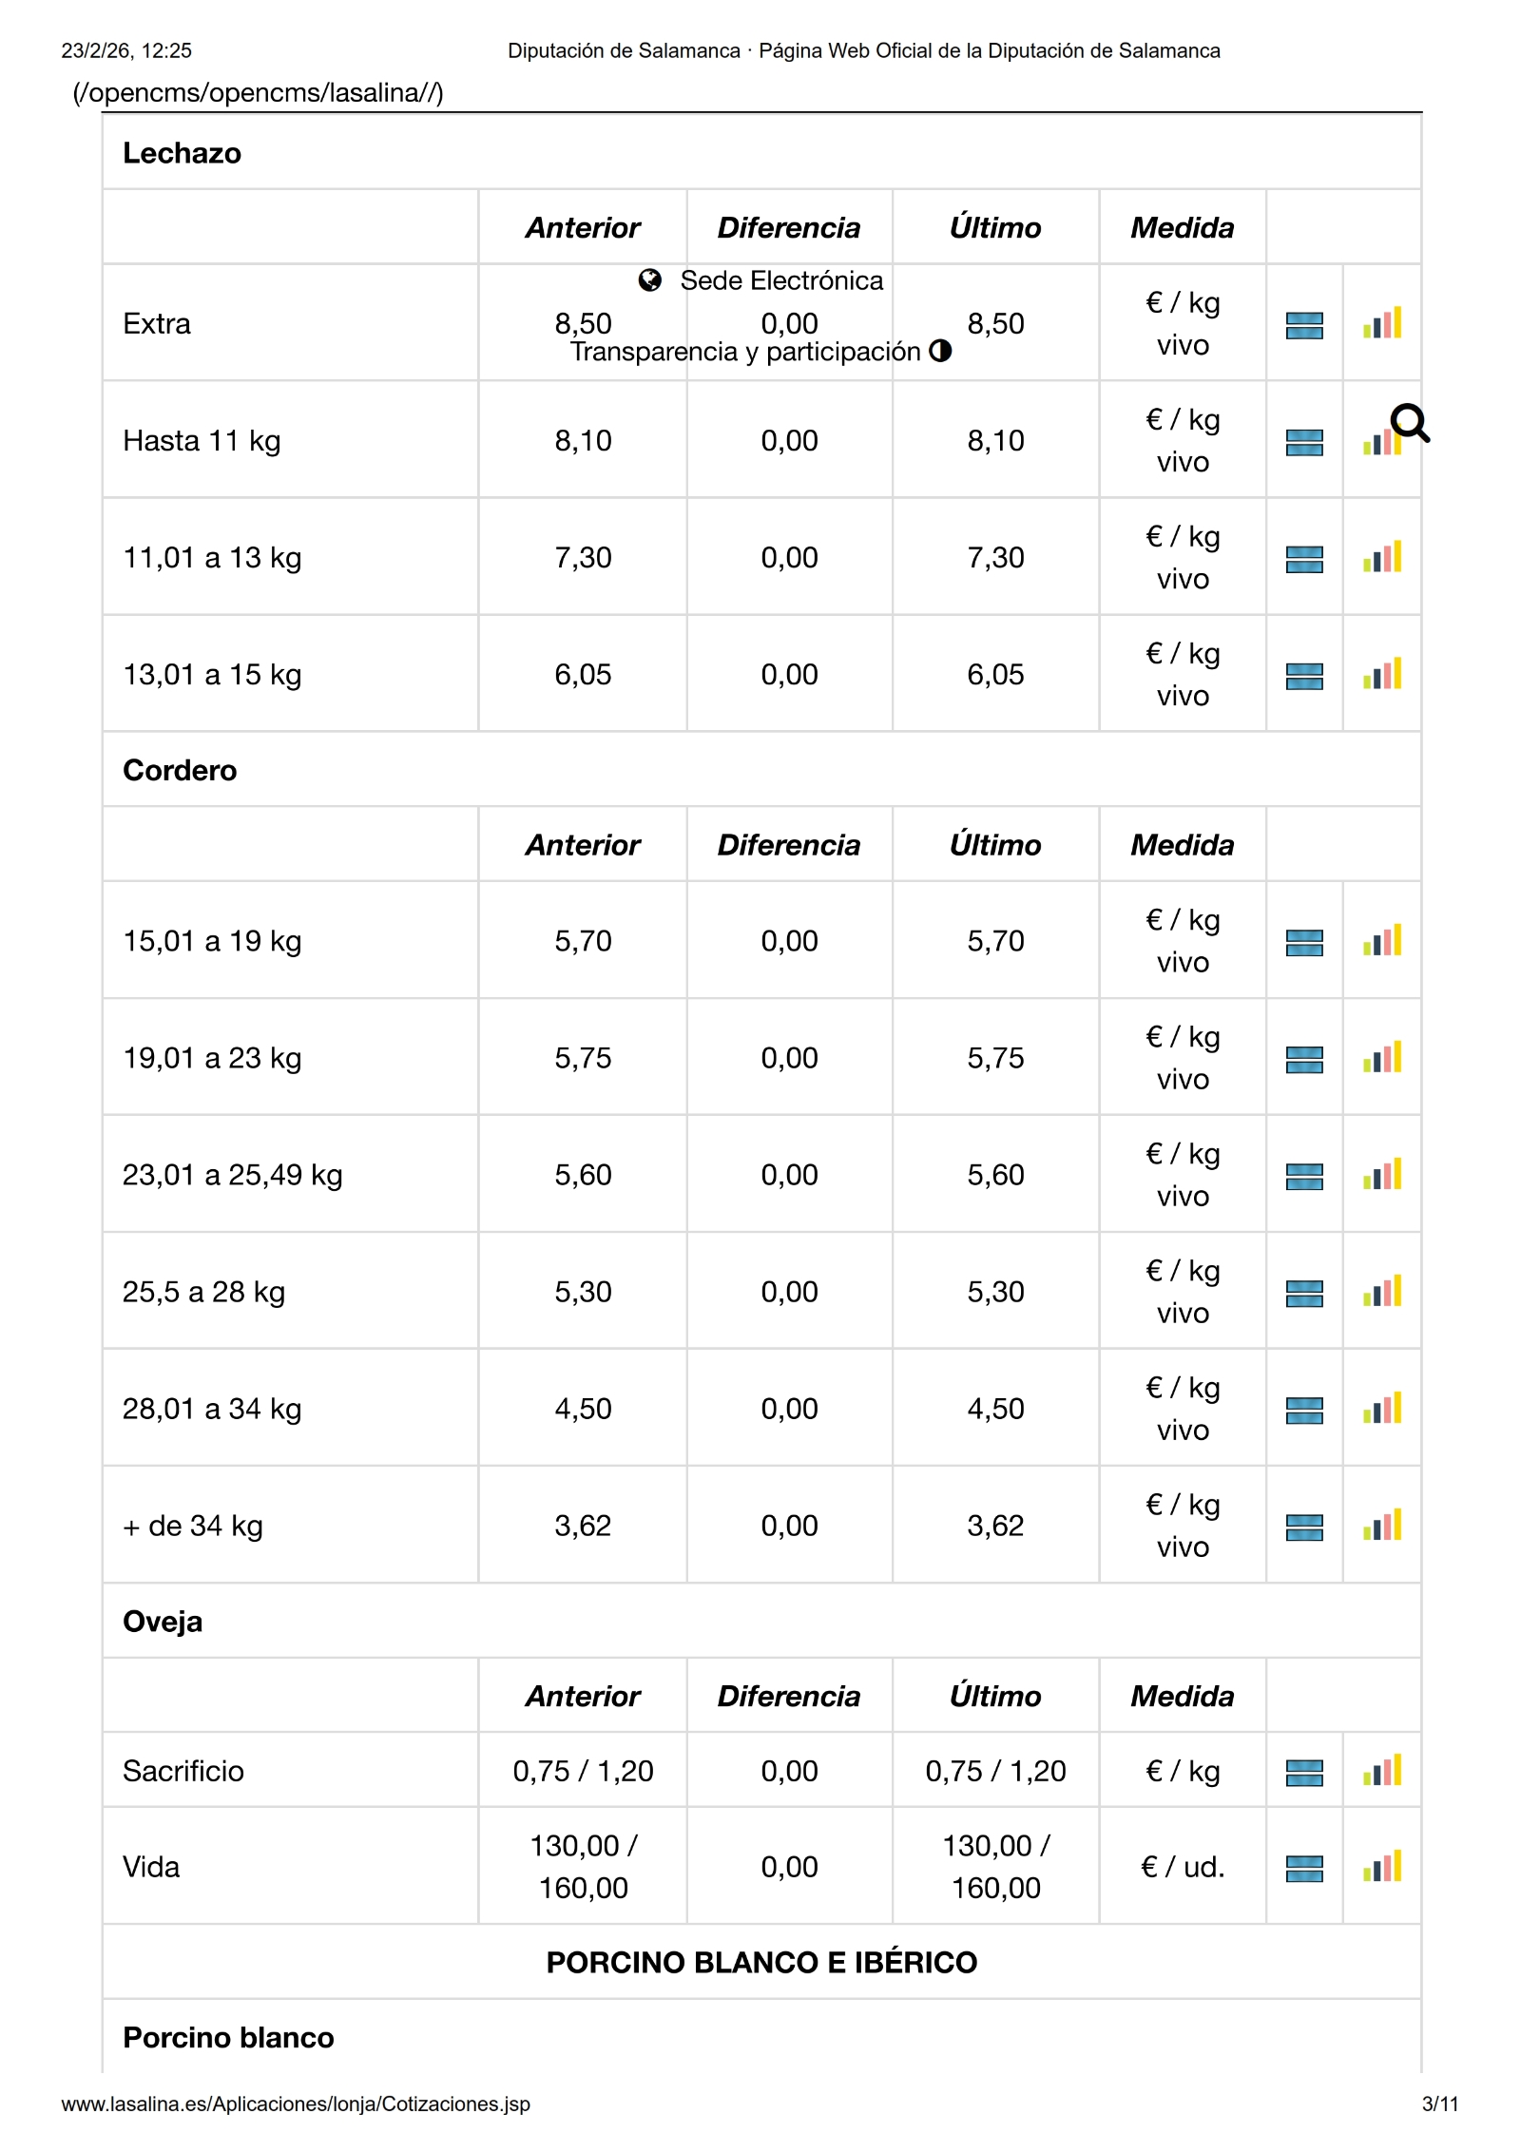Follow the /opencms/opencms/lasalina// link

click(x=258, y=93)
